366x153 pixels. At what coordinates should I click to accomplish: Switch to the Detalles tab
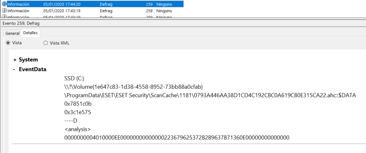(31, 33)
